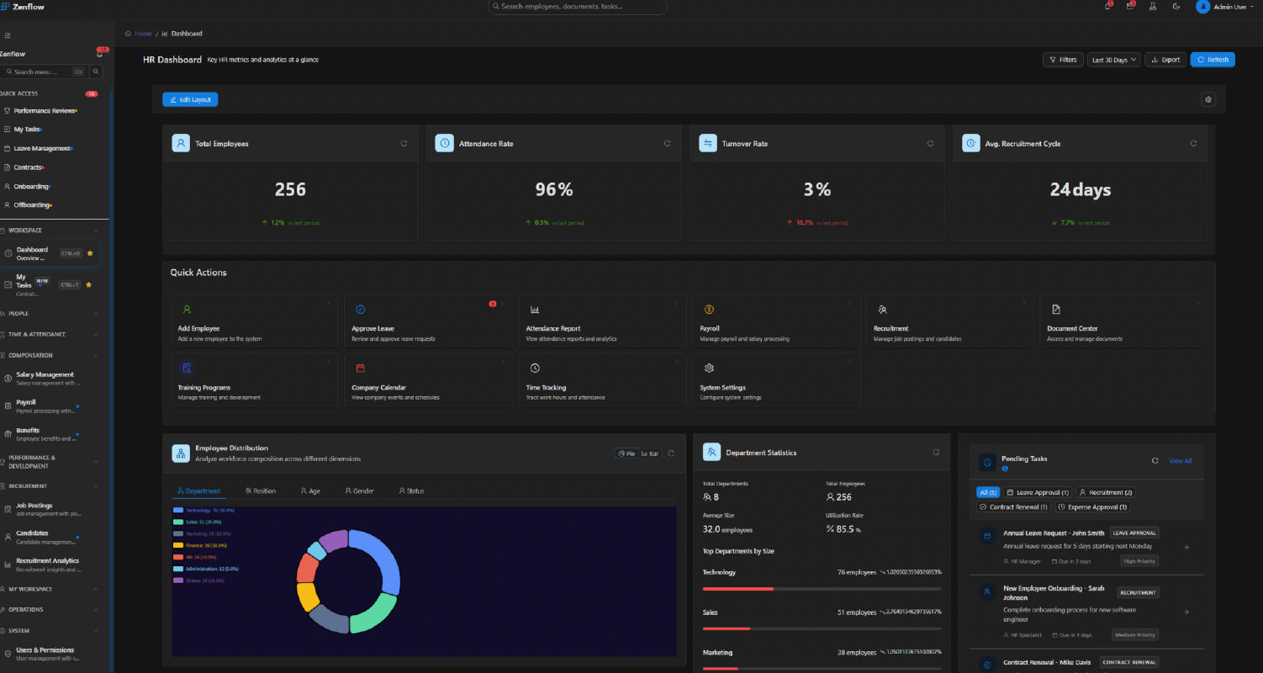Screen dimensions: 1263x673
Task: Click the Technology legend color swatch
Action: pyautogui.click(x=178, y=510)
